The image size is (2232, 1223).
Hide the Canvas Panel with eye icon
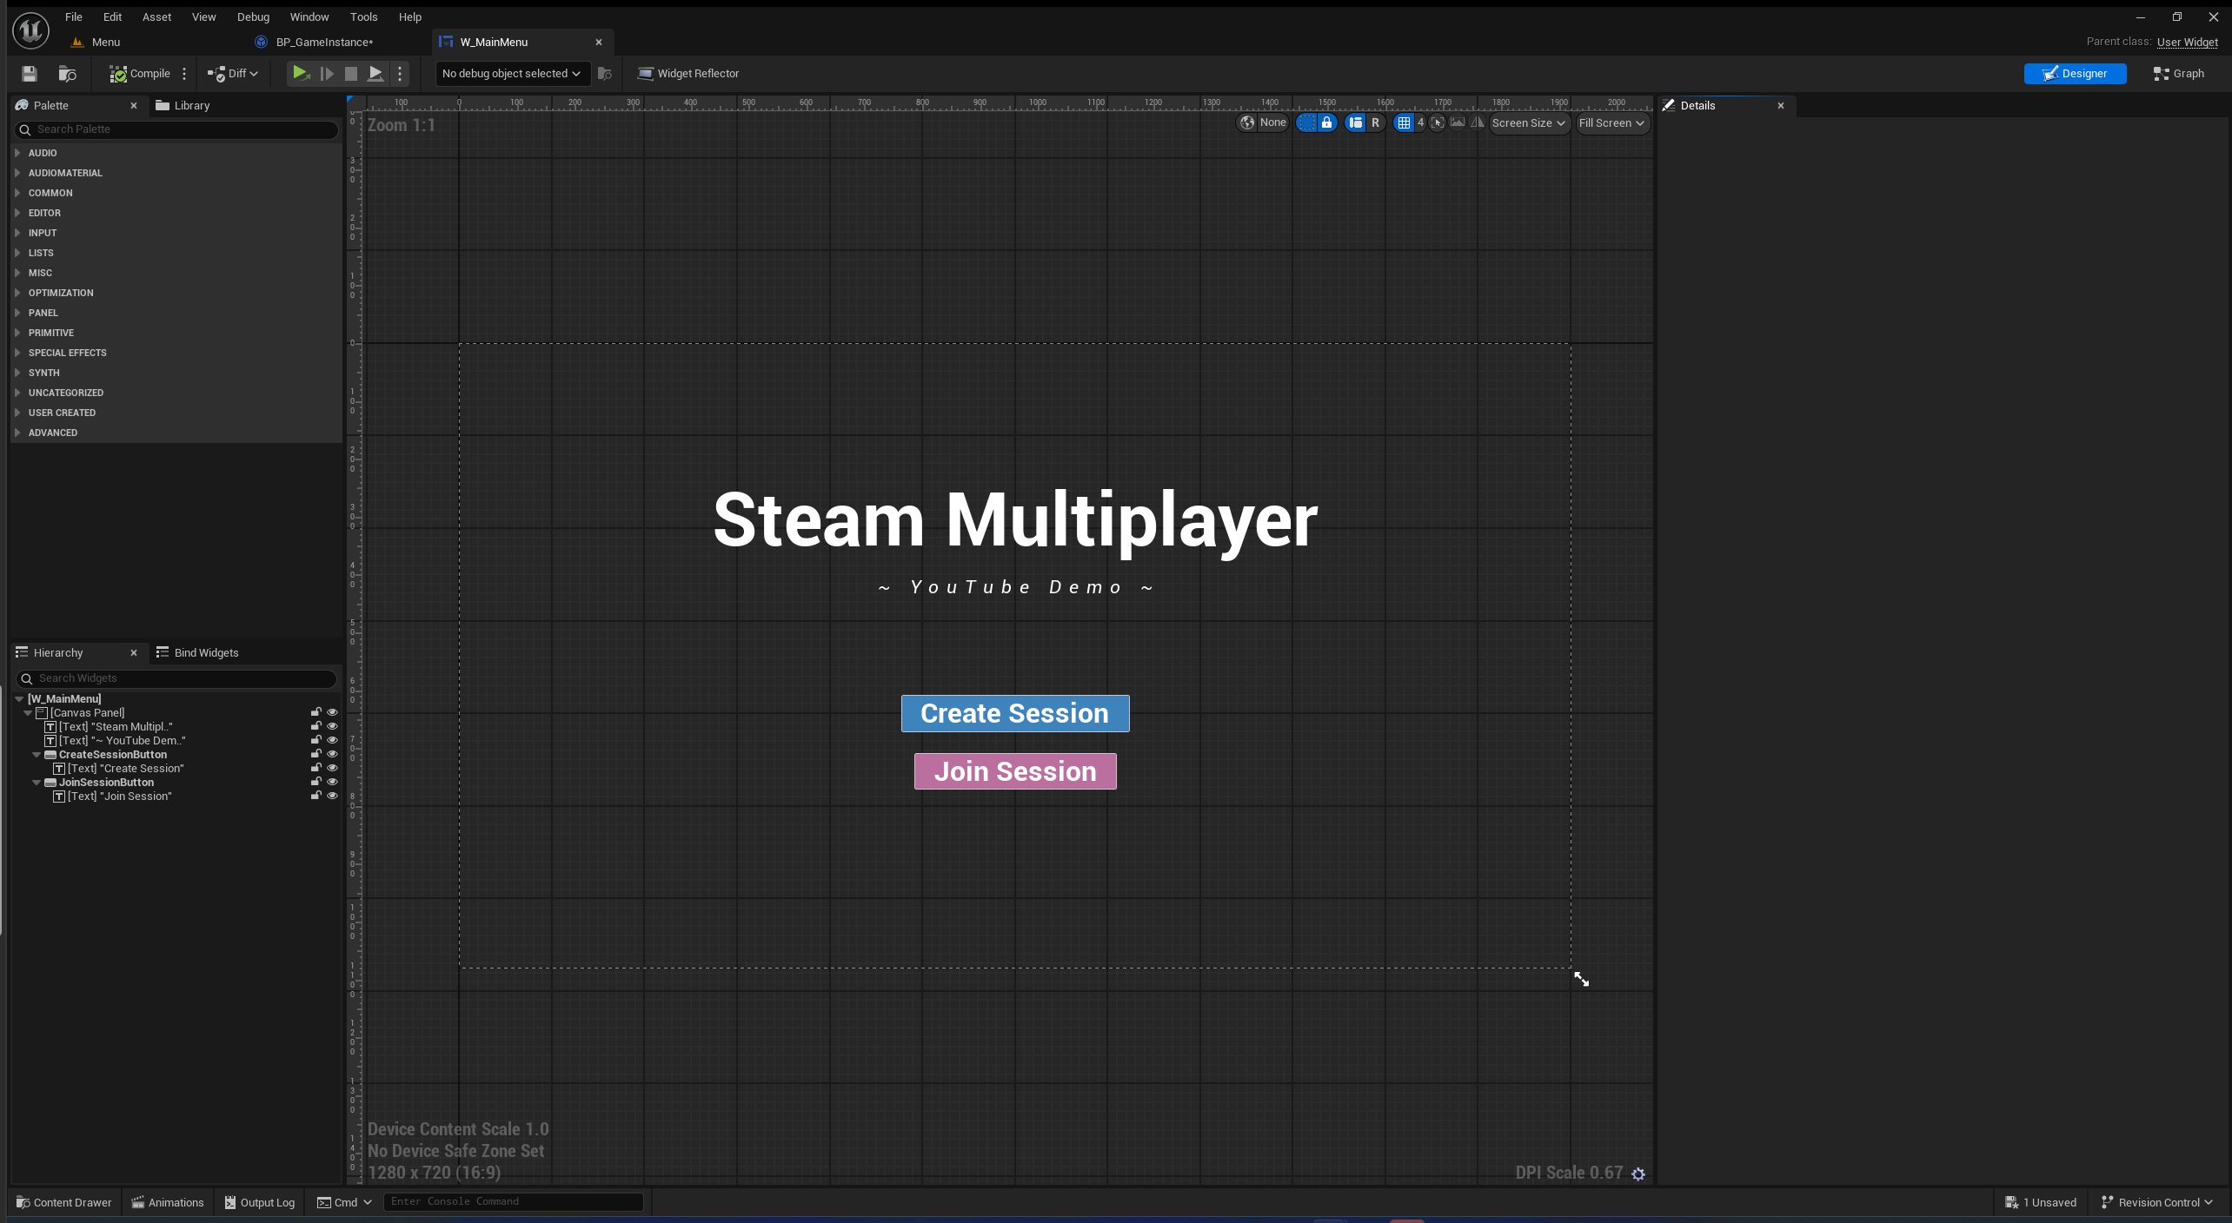tap(332, 712)
